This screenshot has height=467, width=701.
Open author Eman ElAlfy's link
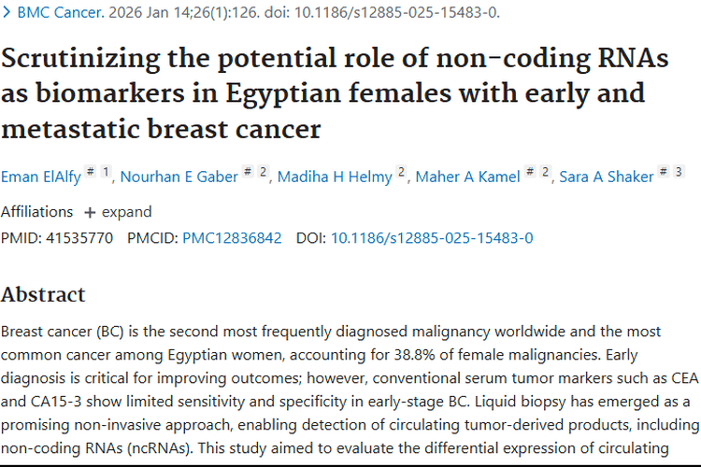tap(39, 177)
